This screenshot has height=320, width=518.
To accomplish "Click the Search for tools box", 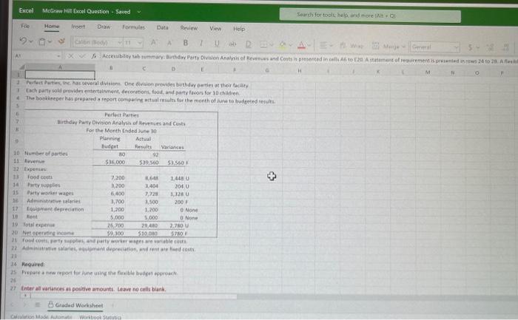I will tap(370, 16).
